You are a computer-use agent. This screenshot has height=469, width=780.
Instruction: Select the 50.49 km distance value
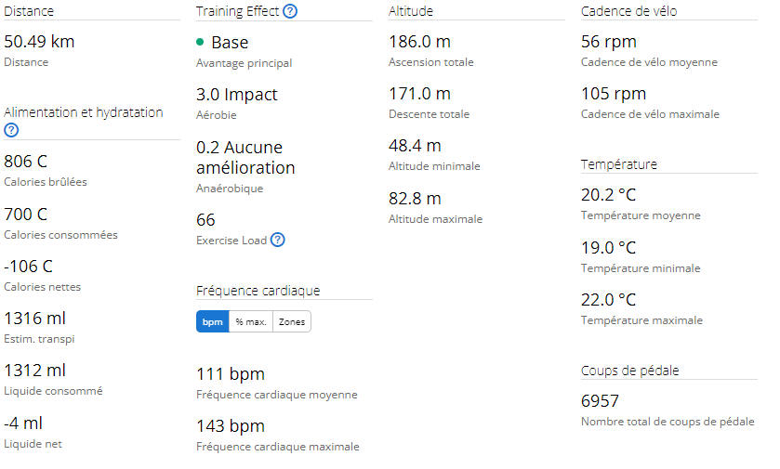click(39, 41)
